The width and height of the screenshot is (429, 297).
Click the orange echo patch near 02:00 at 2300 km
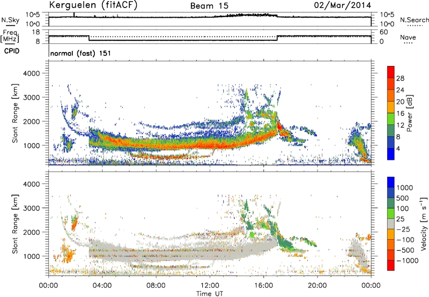(x=75, y=223)
